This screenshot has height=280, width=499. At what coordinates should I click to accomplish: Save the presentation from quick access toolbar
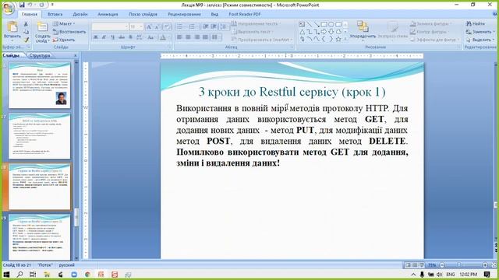[22, 5]
